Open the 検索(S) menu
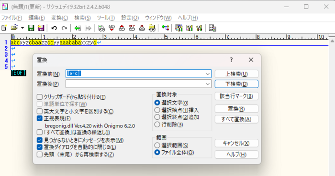 coord(82,18)
